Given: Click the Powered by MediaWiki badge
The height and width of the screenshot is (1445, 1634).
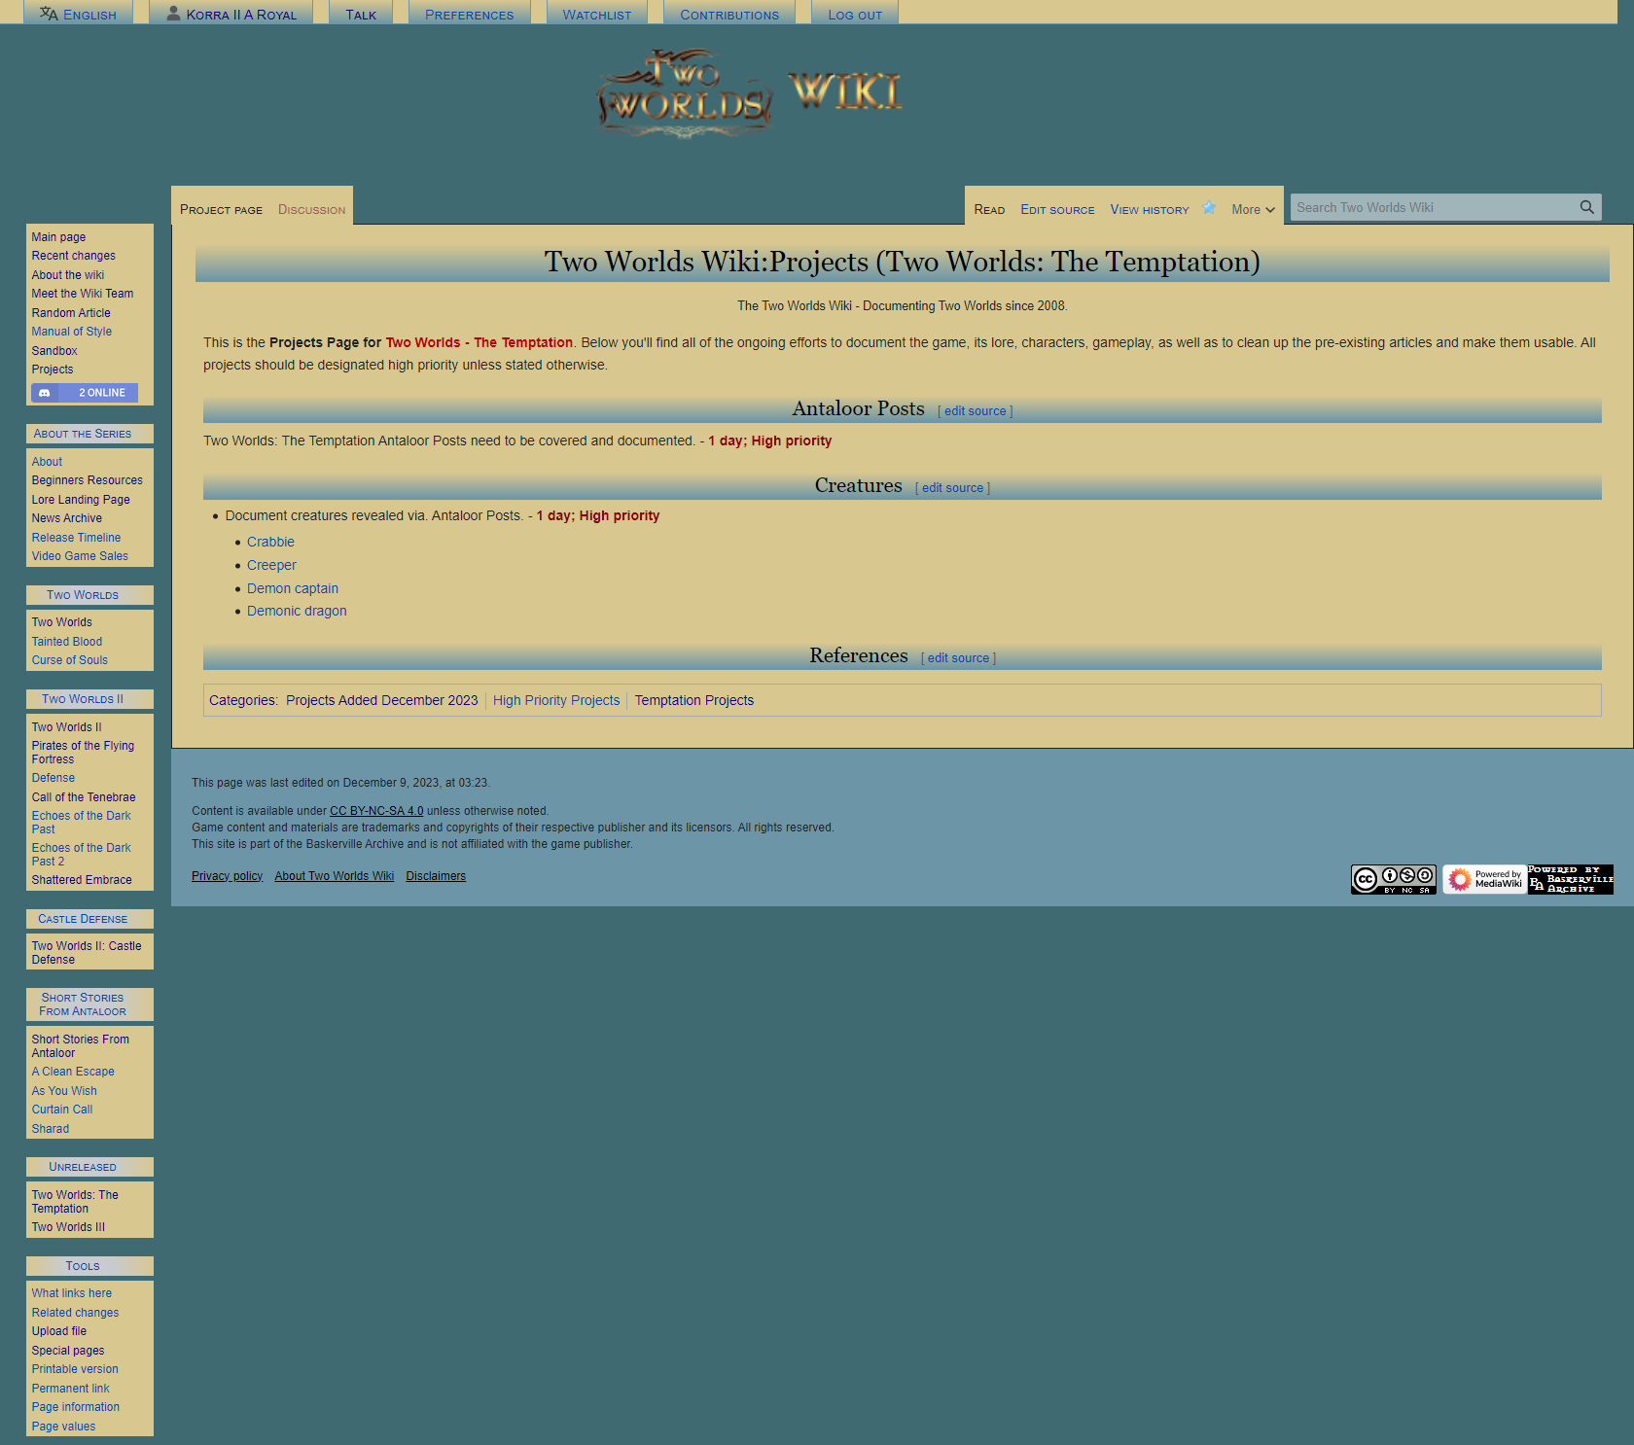Looking at the screenshot, I should (x=1484, y=879).
